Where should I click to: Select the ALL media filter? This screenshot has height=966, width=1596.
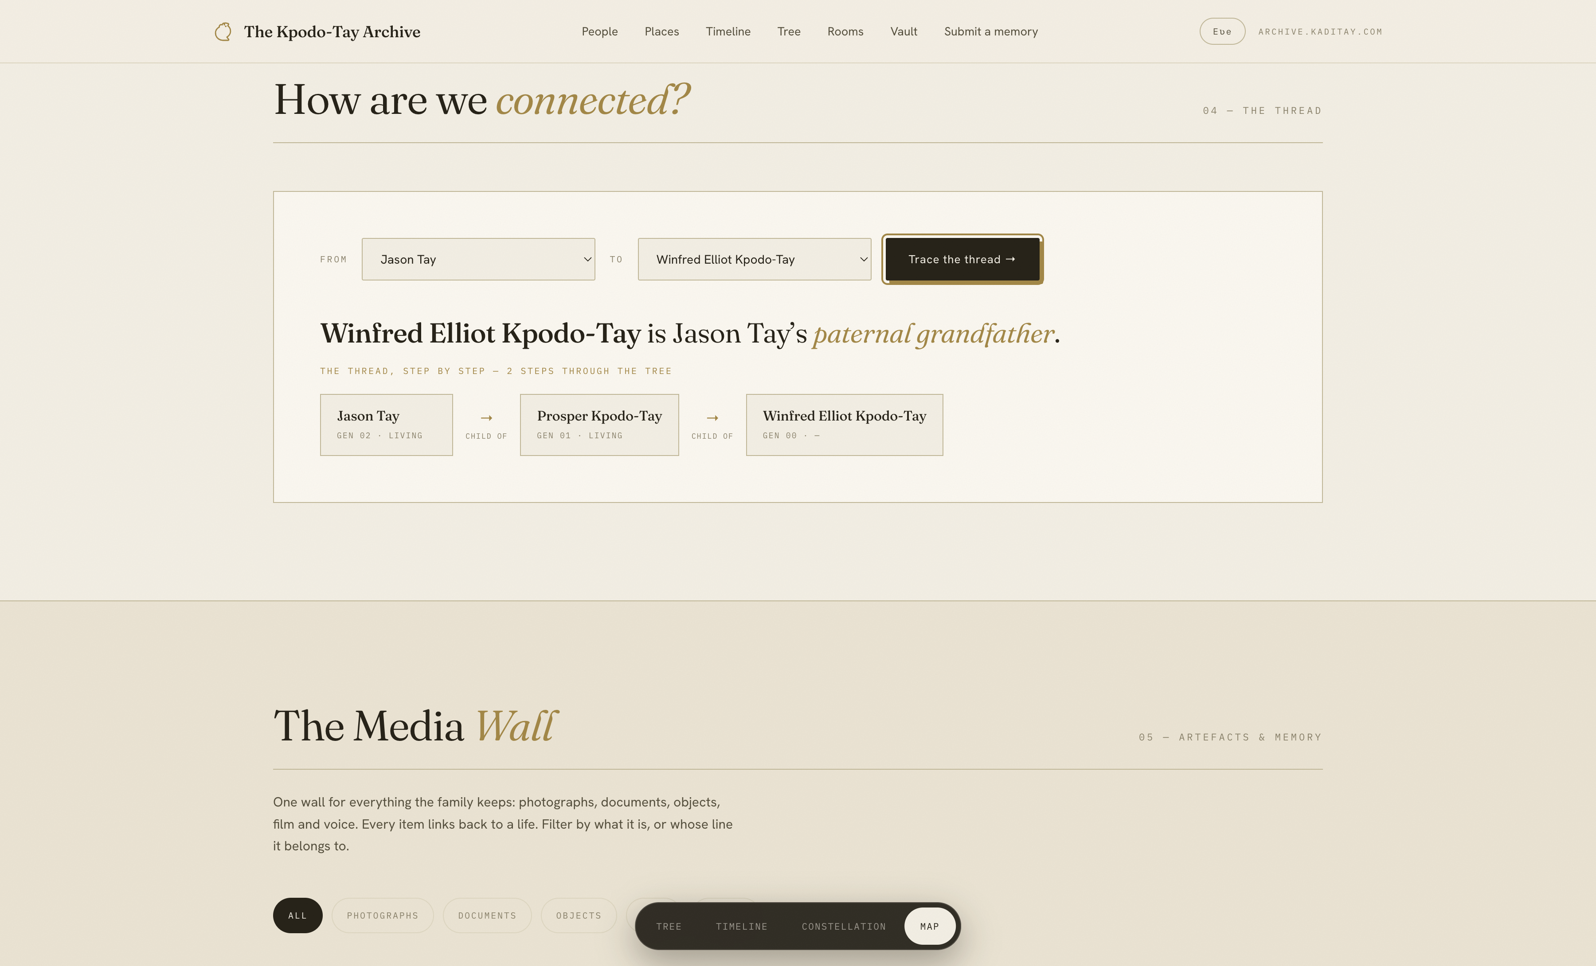[297, 915]
